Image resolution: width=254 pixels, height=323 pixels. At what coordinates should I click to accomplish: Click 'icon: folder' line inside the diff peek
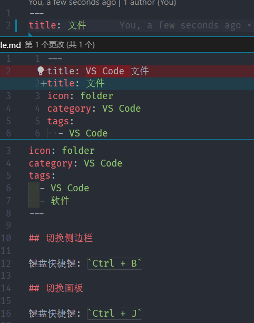(80, 96)
